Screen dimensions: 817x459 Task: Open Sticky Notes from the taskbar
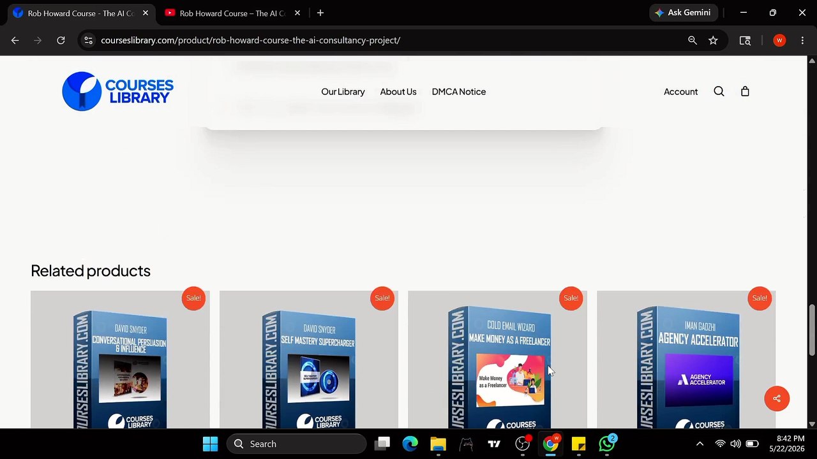tap(579, 444)
